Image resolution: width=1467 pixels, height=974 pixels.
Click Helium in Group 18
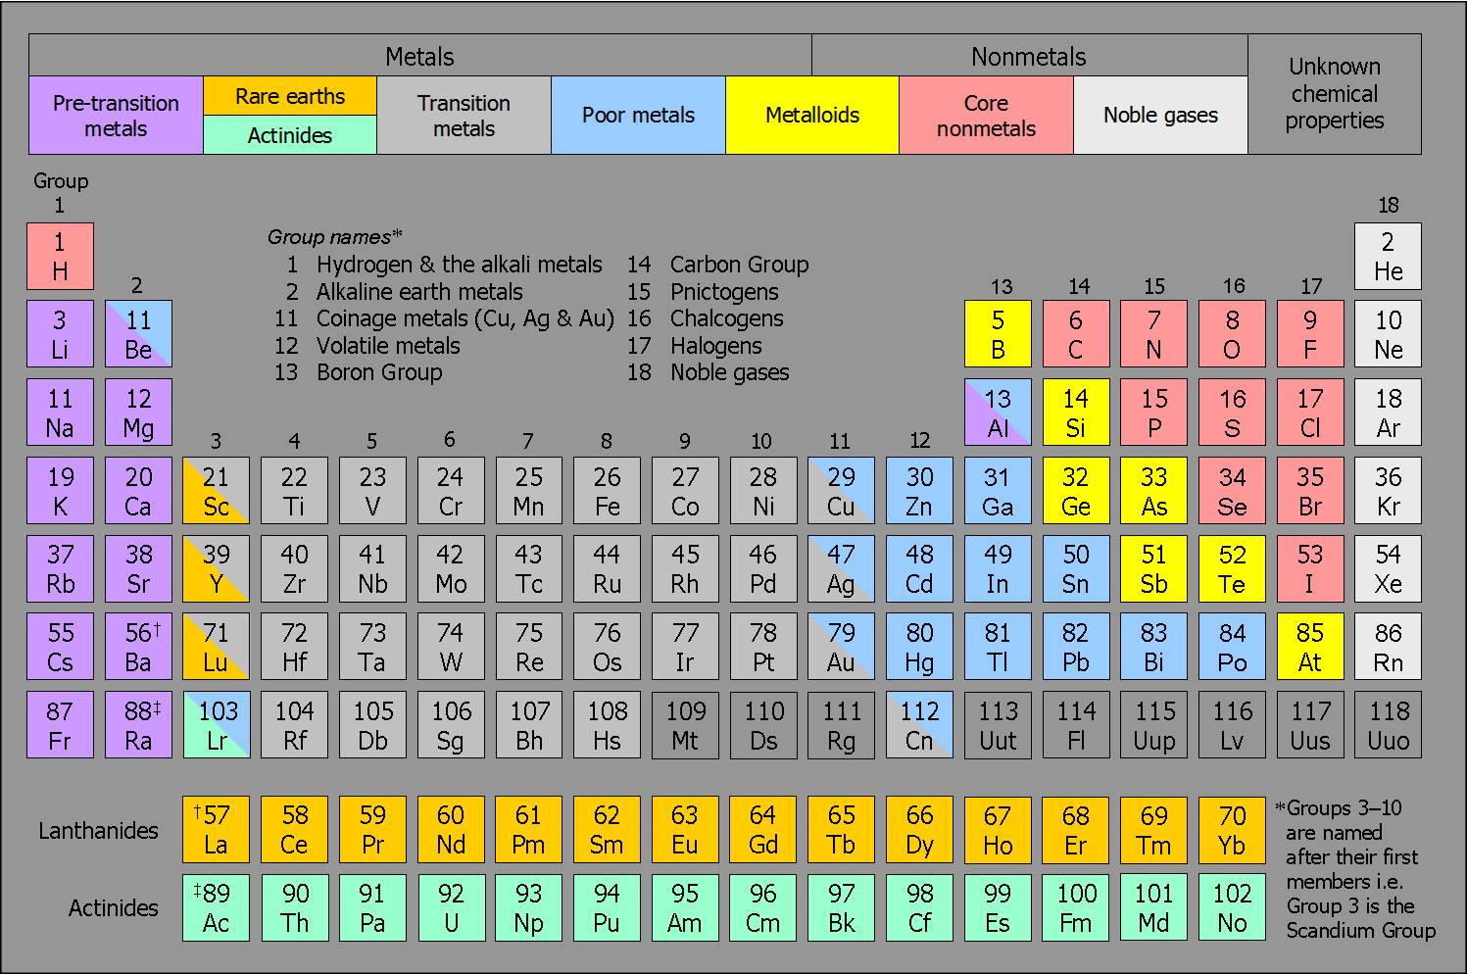pos(1388,256)
